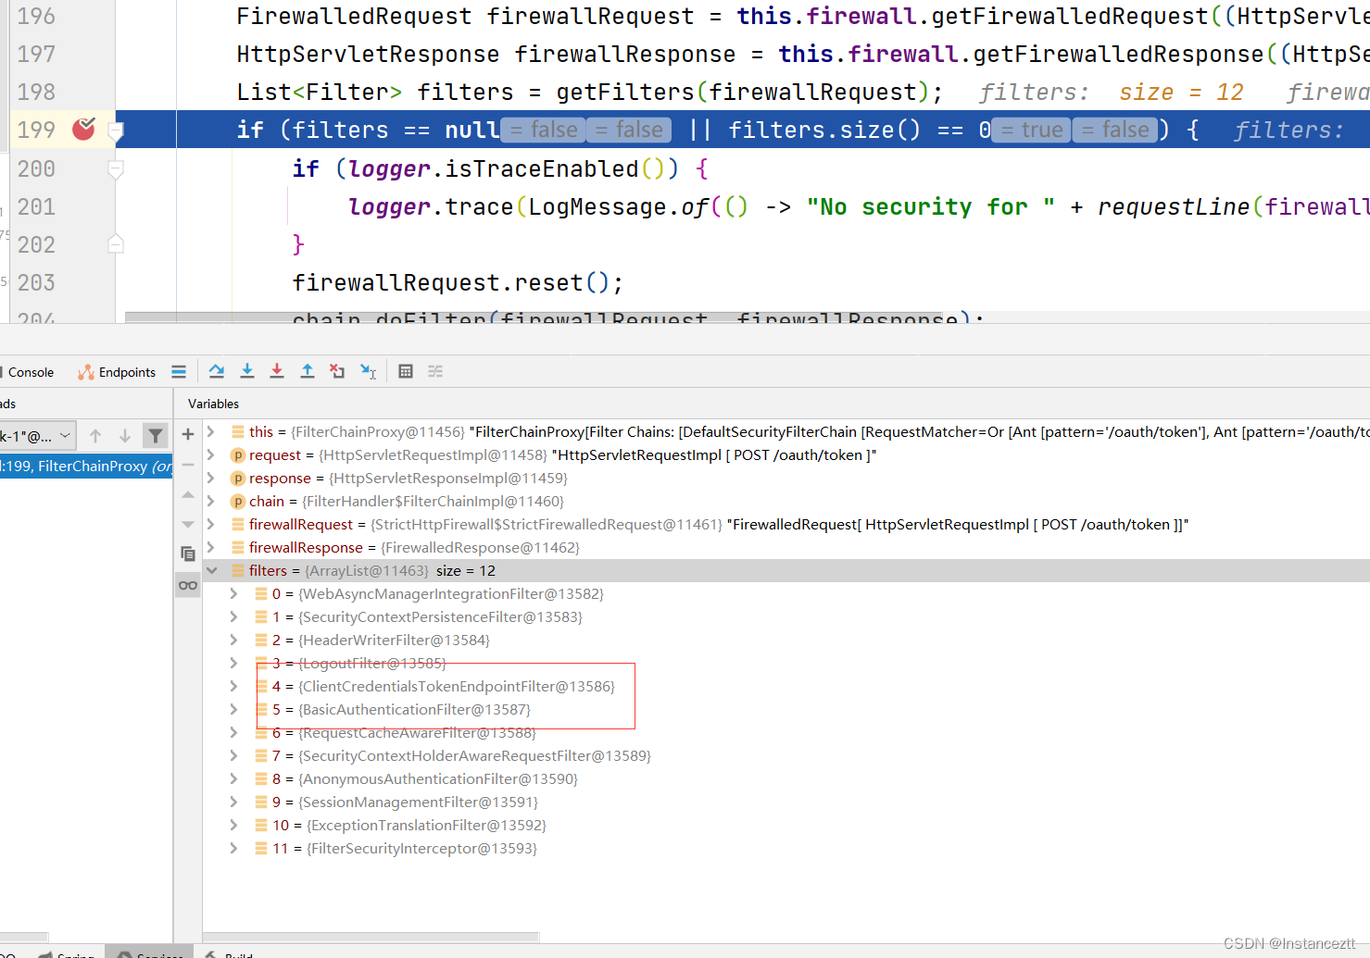This screenshot has width=1370, height=958.
Task: Select the SecurityContextPersistenceFilter@13583 row
Action: [x=786, y=616]
